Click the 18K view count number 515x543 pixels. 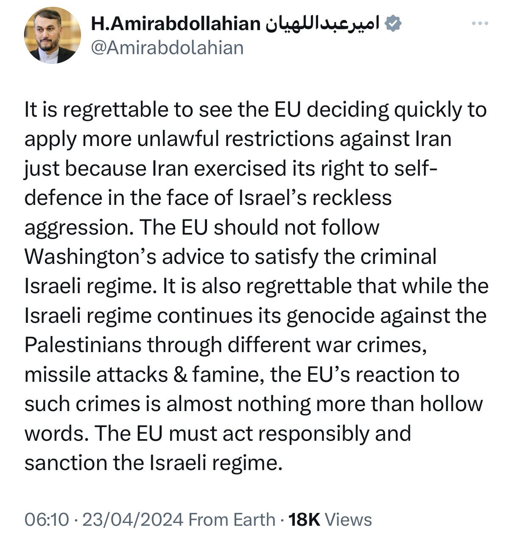[x=304, y=520]
